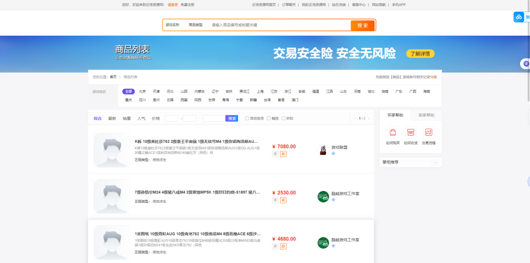This screenshot has height=263, width=530.
Task: Click the cloud icon at top right
Action: pyautogui.click(x=519, y=17)
